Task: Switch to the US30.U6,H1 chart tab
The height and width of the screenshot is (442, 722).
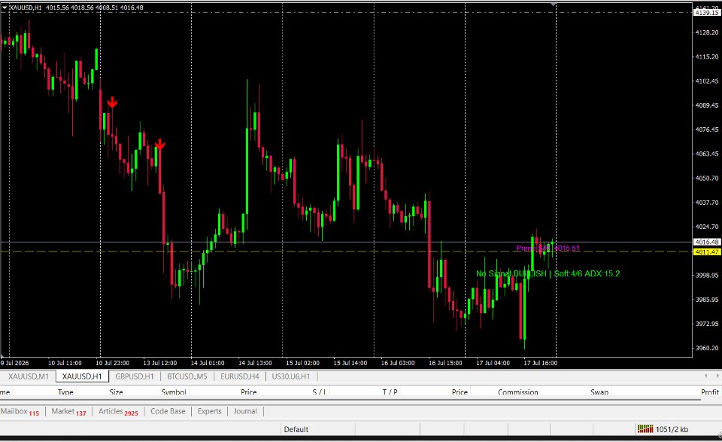Action: 291,376
